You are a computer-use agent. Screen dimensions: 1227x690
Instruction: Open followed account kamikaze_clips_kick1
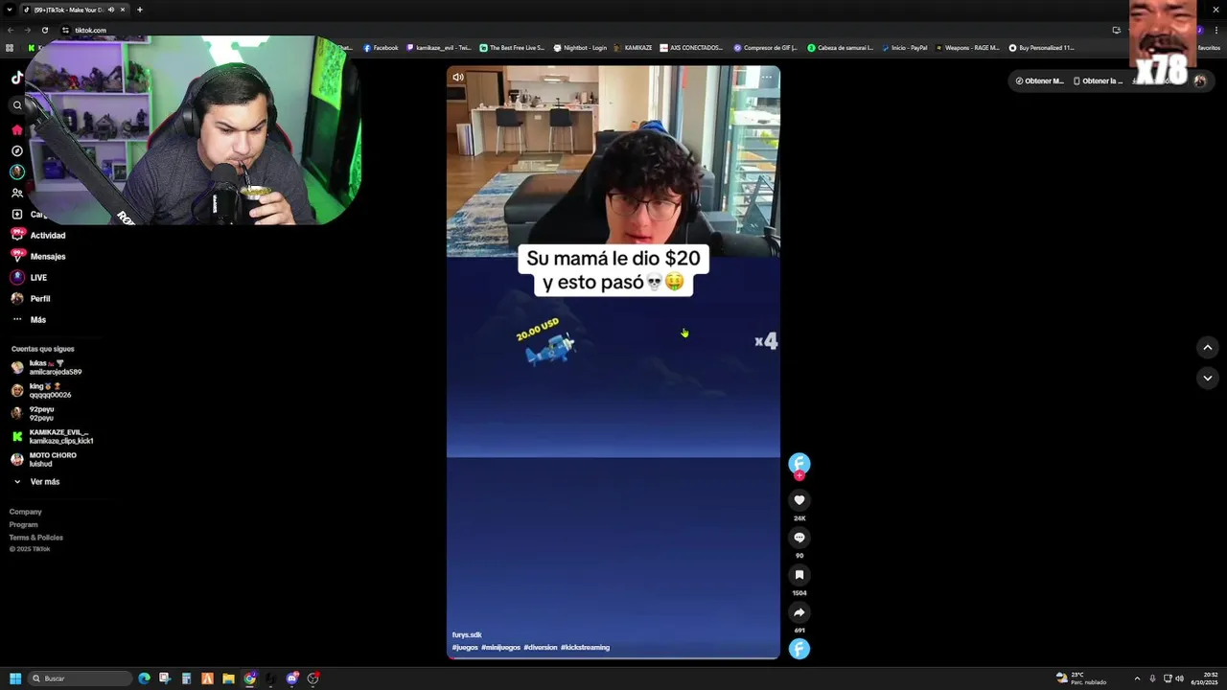tap(53, 436)
